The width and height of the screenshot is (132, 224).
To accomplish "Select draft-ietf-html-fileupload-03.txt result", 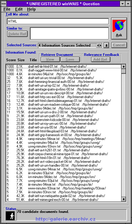I will coord(64,131).
